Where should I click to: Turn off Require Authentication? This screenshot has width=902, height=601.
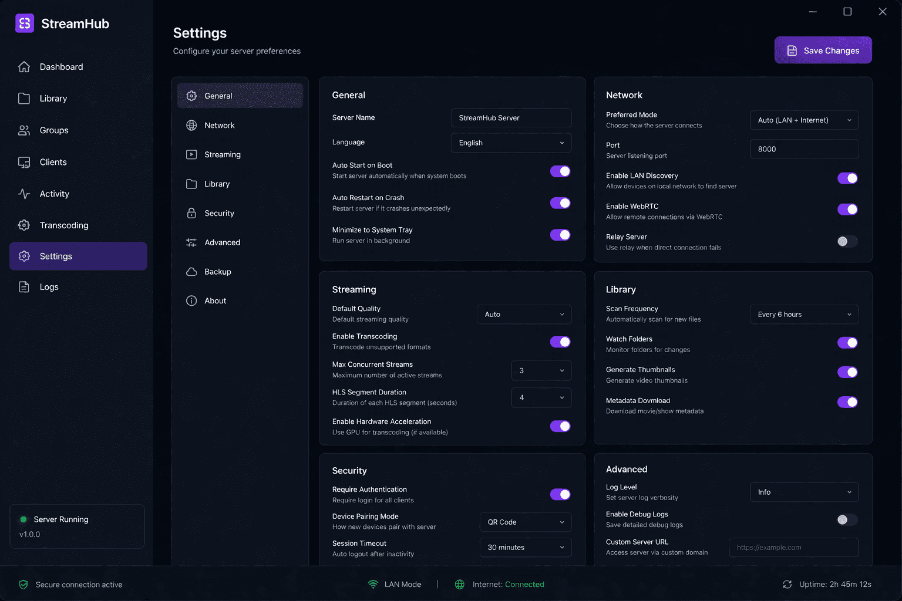[560, 494]
